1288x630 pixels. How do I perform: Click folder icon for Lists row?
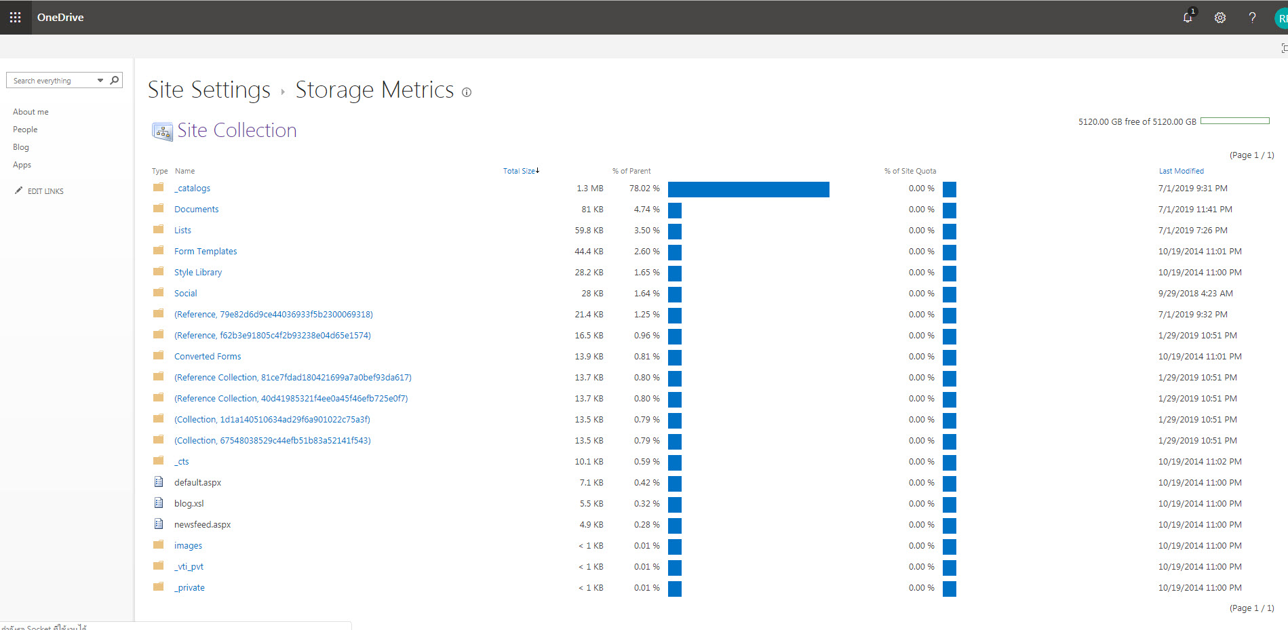159,229
